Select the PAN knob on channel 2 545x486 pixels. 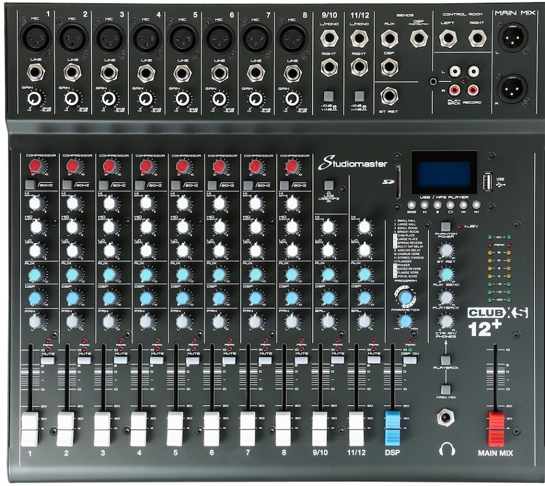tap(73, 321)
